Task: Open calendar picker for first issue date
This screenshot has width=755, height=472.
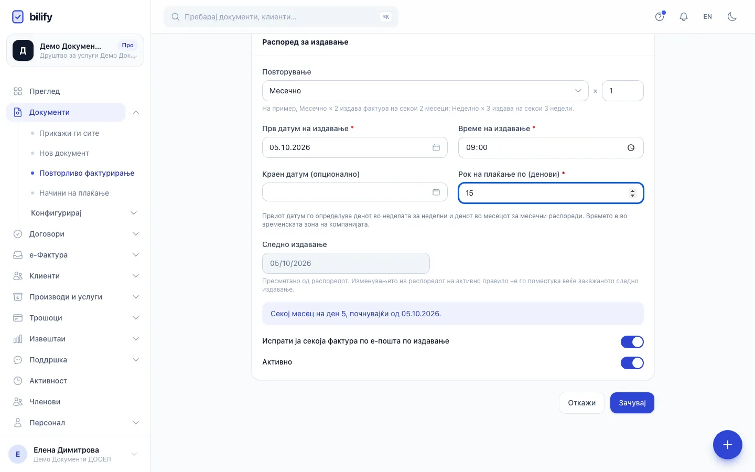Action: coord(436,147)
